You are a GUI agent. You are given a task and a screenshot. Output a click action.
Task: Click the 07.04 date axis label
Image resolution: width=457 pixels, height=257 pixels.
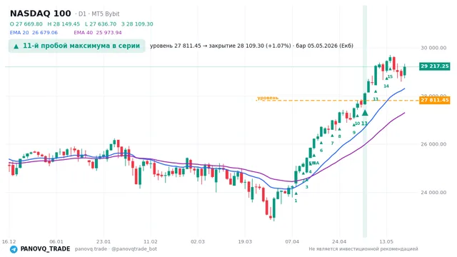coord(292,241)
